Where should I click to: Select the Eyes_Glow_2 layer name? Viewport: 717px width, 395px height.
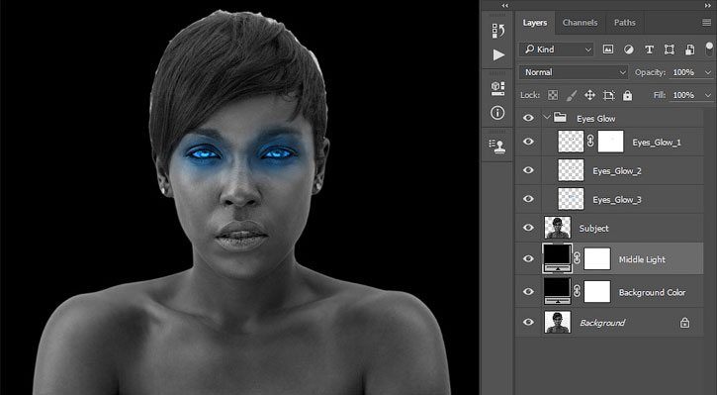coord(617,171)
